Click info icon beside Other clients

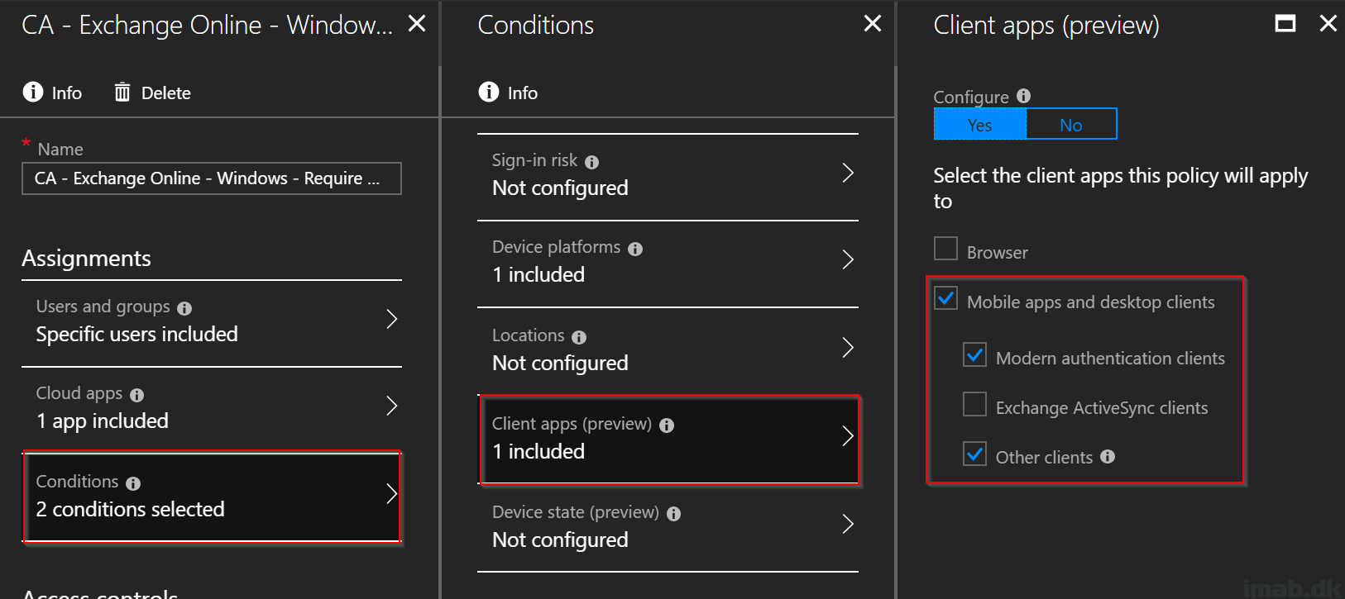1108,456
